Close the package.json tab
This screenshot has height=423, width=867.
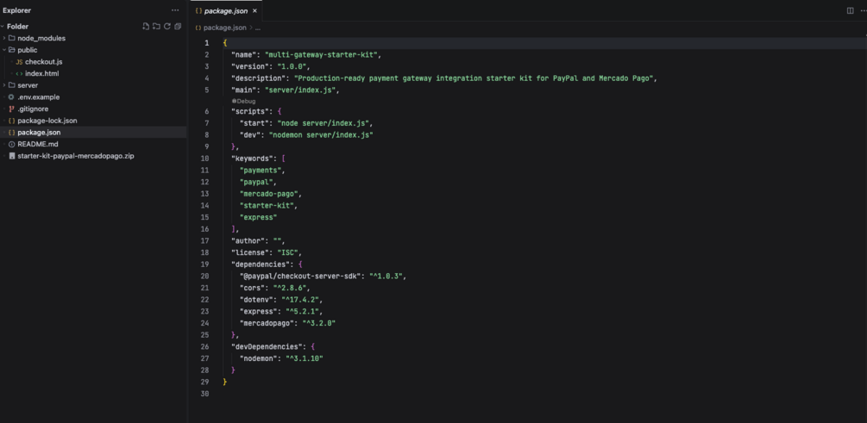point(254,11)
